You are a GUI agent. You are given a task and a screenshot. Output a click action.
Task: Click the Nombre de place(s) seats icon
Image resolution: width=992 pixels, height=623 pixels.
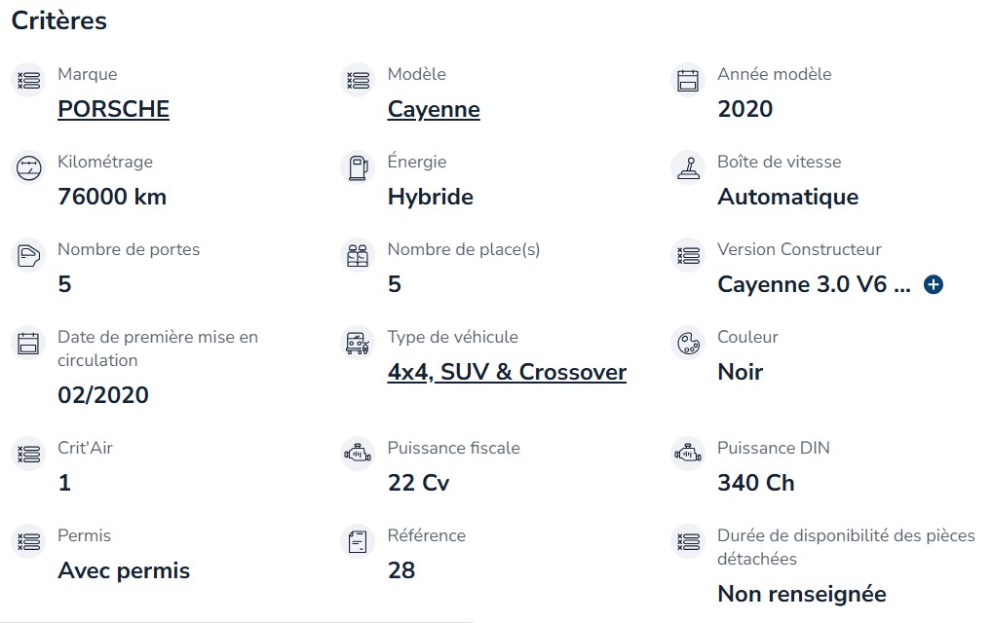(358, 256)
